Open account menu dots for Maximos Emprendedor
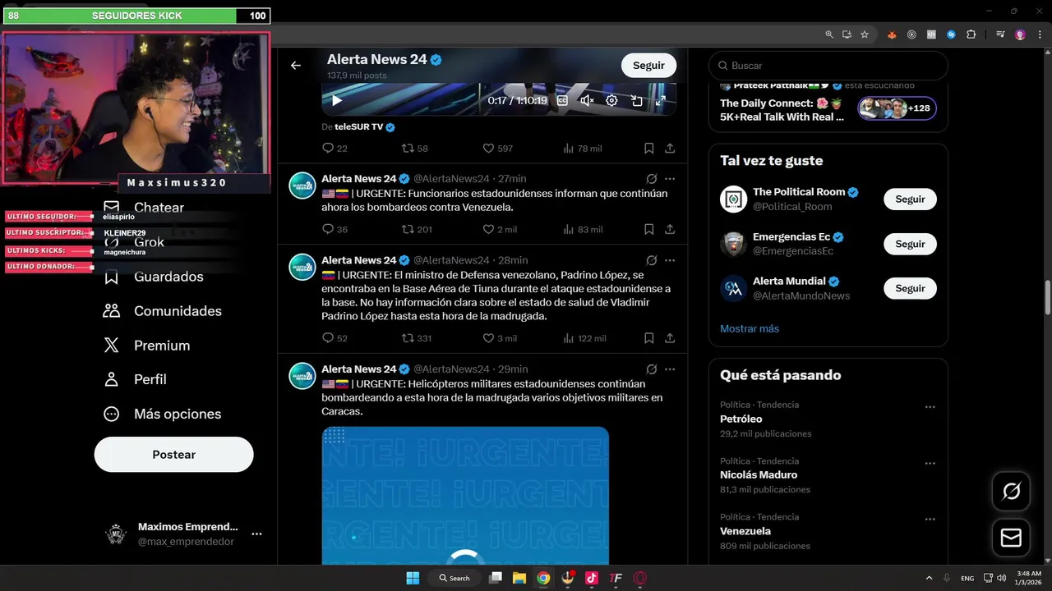1052x591 pixels. 256,534
